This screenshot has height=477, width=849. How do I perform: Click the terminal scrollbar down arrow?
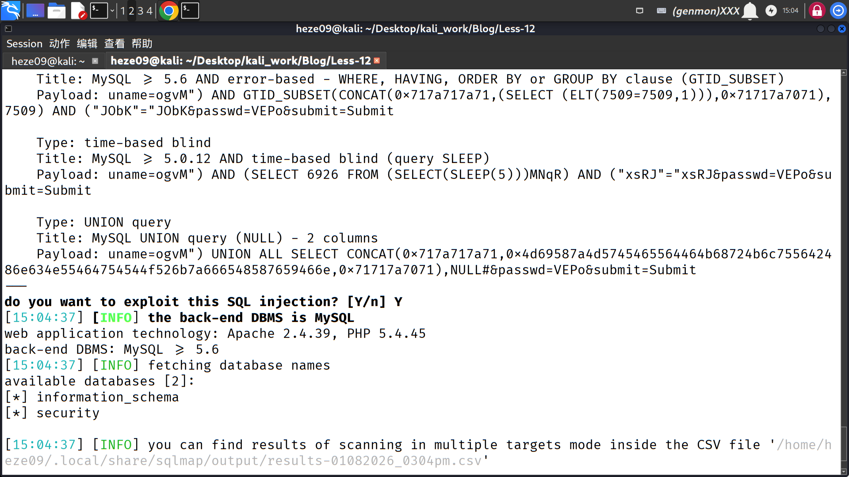coord(844,471)
